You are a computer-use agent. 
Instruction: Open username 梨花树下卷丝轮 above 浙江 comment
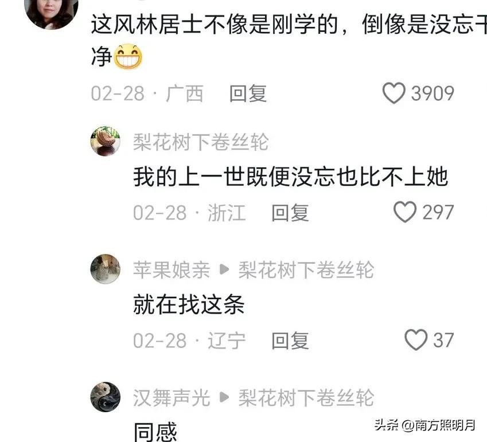click(x=201, y=142)
